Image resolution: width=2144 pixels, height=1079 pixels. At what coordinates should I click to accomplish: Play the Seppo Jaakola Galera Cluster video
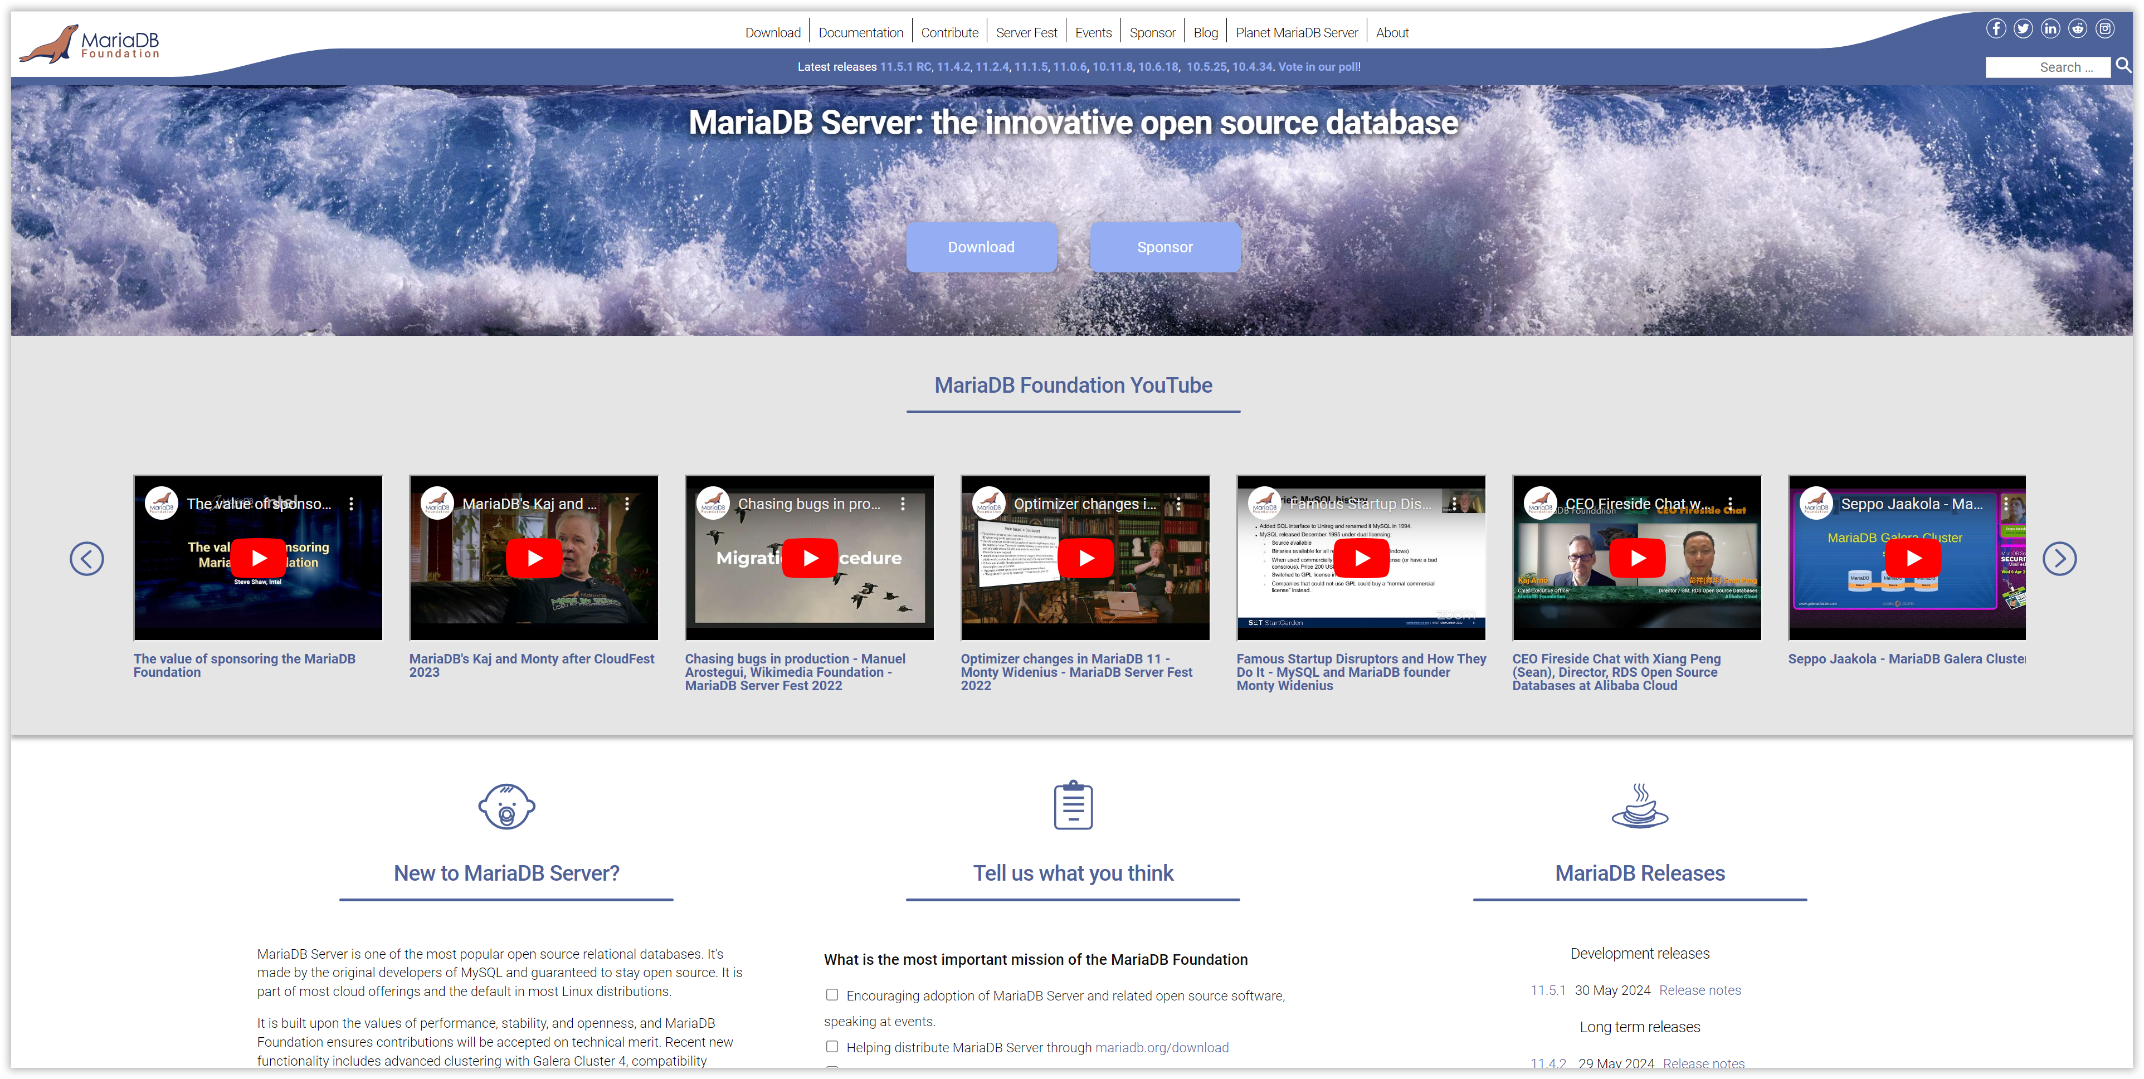click(1913, 558)
